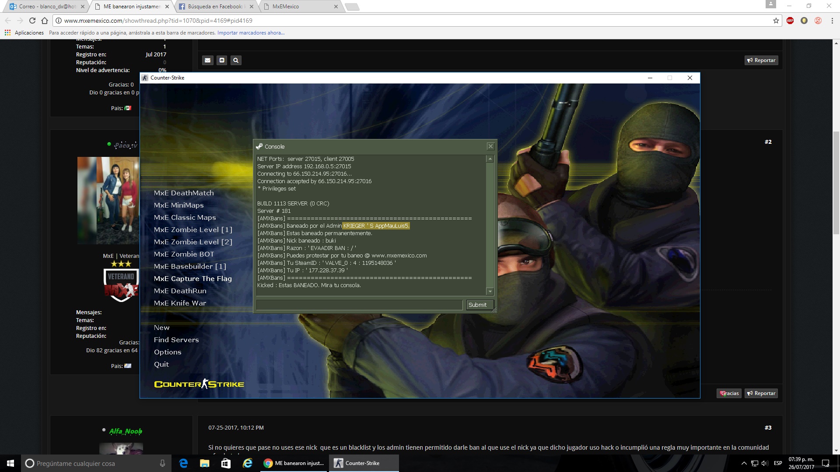840x472 pixels.
Task: Open the red blocked-circle extension icon
Action: point(818,21)
